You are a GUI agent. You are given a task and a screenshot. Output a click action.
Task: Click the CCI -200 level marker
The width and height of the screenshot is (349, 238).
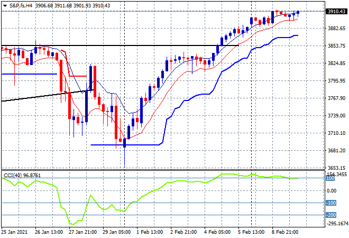(330, 215)
